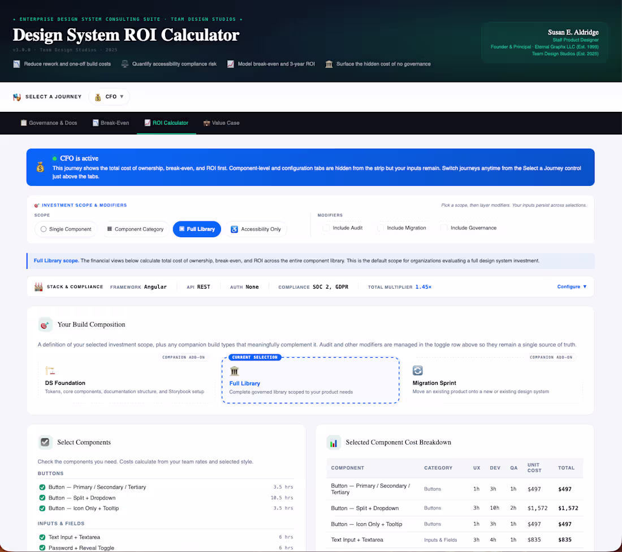Screen dimensions: 622x552
Task: Switch to the Break-Even tab
Action: (x=111, y=123)
